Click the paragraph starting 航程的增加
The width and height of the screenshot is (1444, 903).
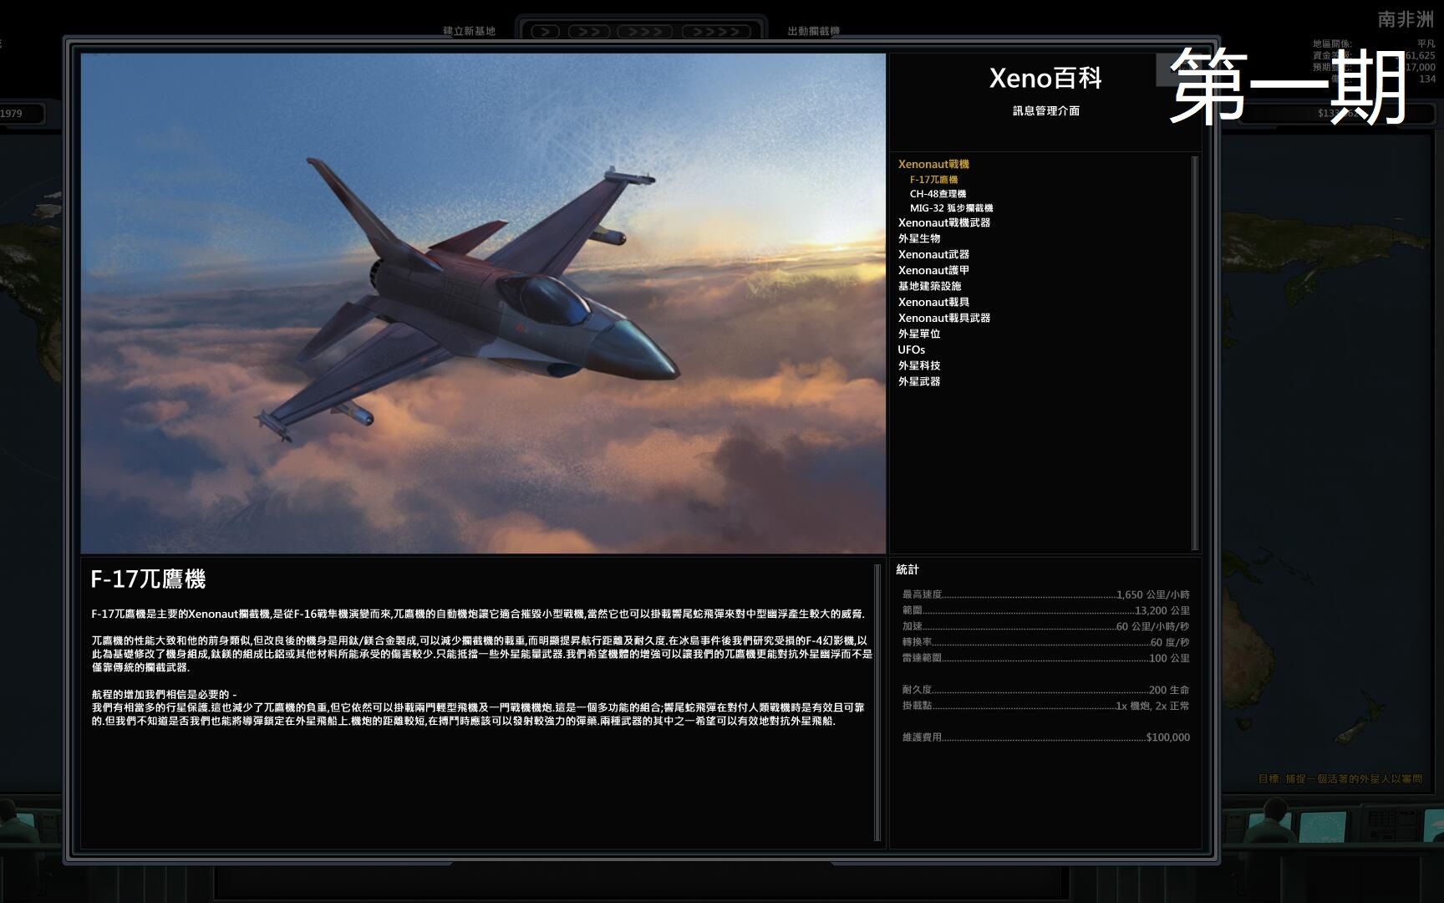478,707
